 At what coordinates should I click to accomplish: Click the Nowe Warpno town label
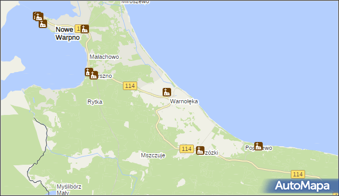pos(67,33)
